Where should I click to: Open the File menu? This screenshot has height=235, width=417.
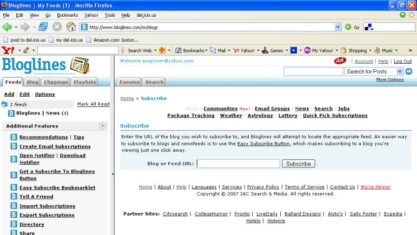coord(6,15)
